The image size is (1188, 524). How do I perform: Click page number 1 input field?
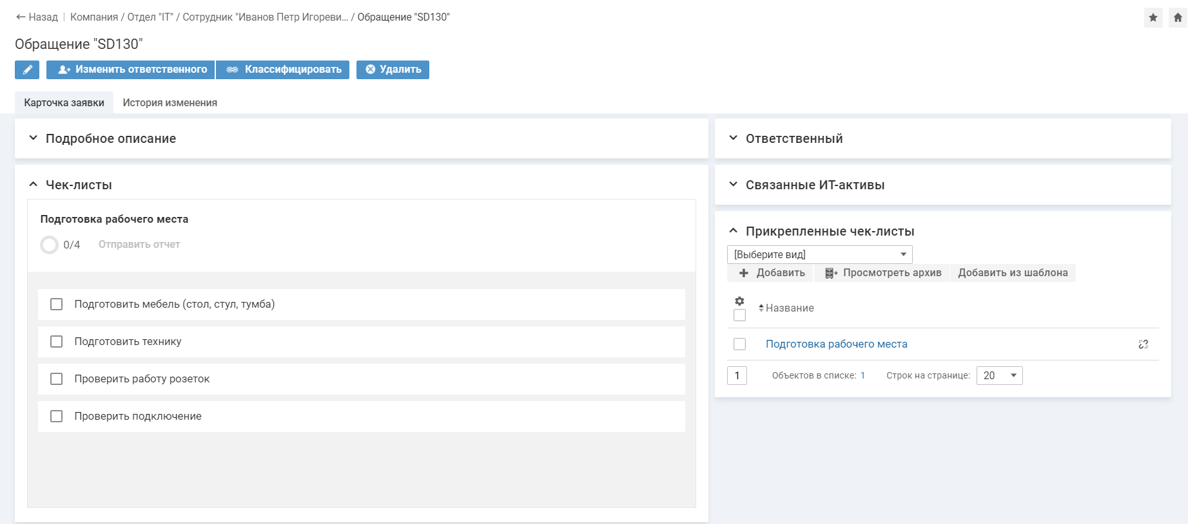737,375
